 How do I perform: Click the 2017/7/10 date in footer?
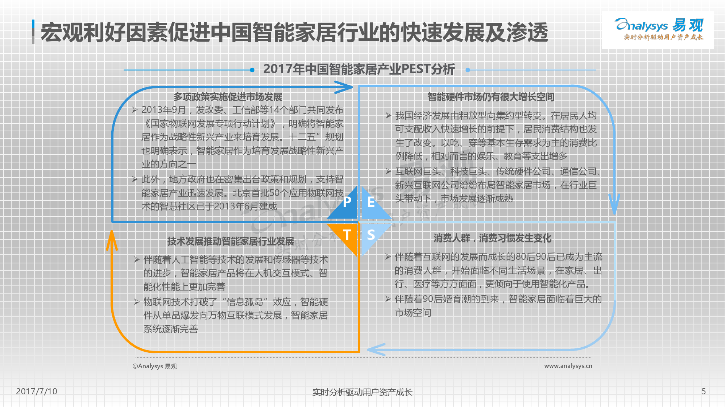point(37,391)
